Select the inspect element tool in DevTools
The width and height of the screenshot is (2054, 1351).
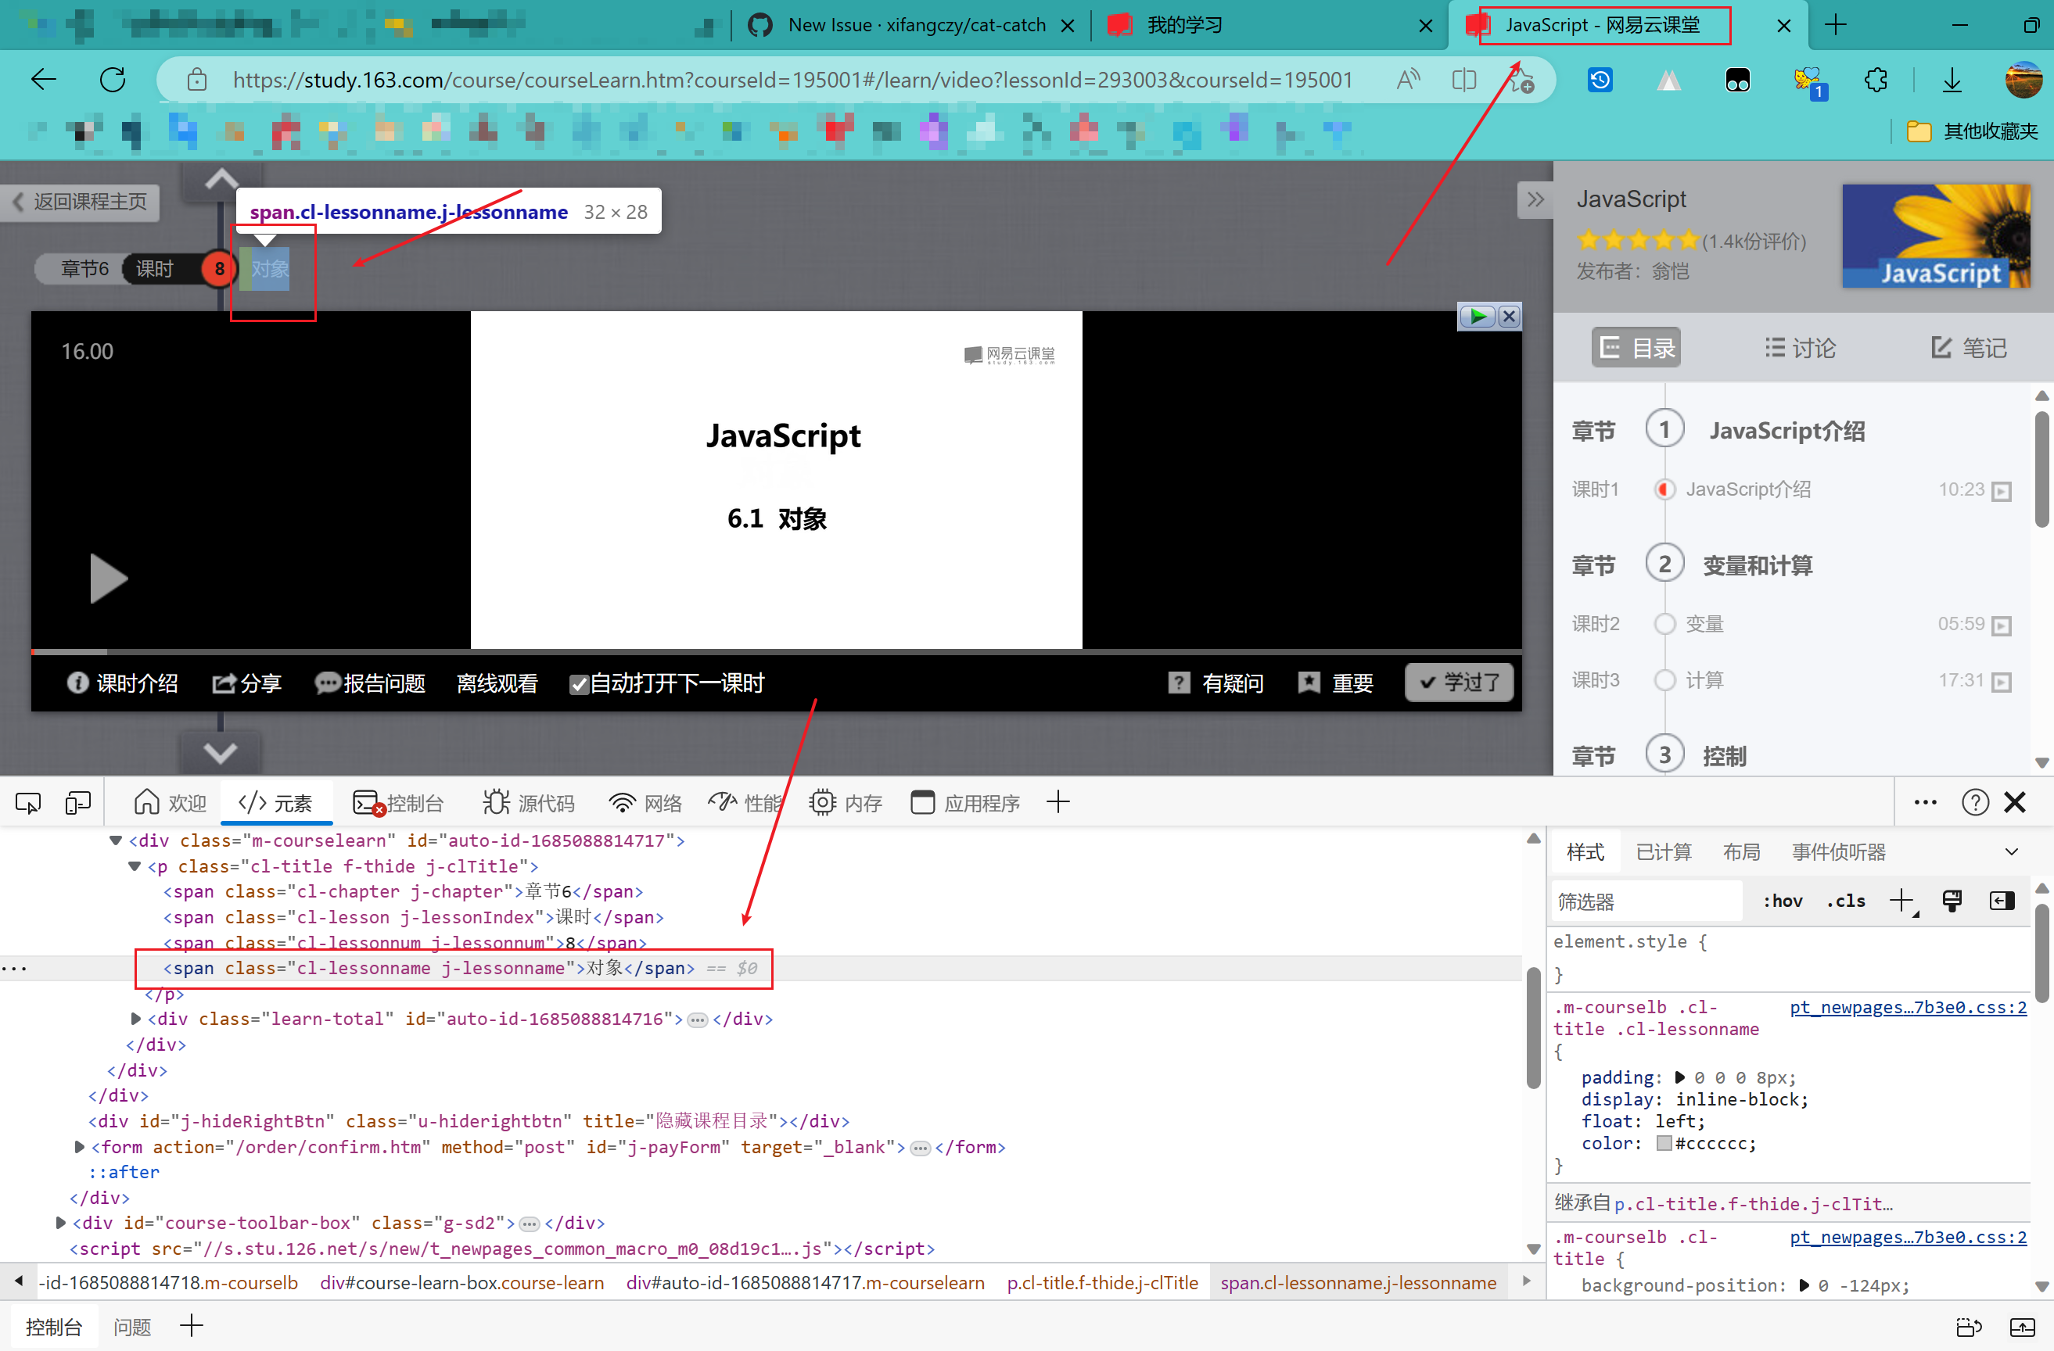point(27,801)
